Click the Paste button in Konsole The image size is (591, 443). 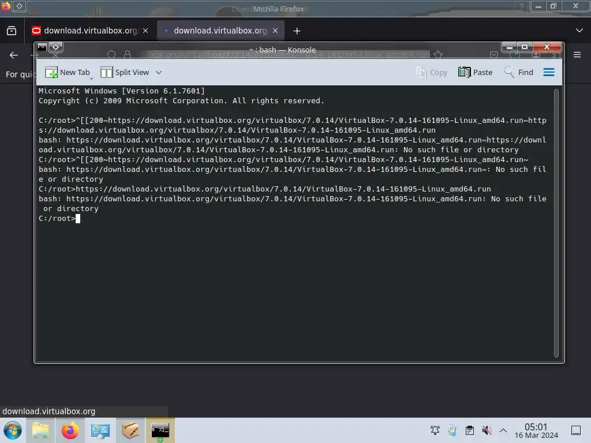tap(476, 72)
